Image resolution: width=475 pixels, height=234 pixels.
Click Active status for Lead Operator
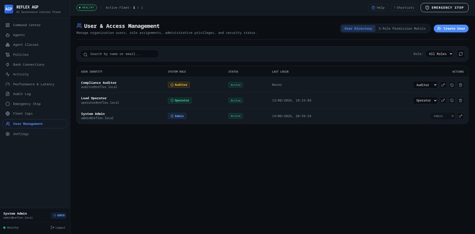pyautogui.click(x=235, y=100)
